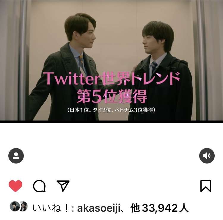The width and height of the screenshot is (223, 220).
Task: Mute the video sound
Action: (x=207, y=156)
